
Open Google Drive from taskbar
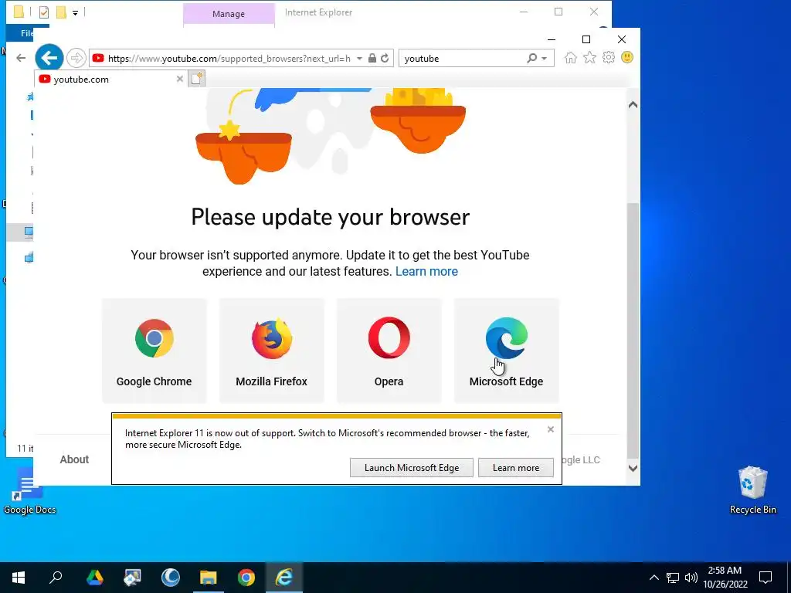[94, 578]
